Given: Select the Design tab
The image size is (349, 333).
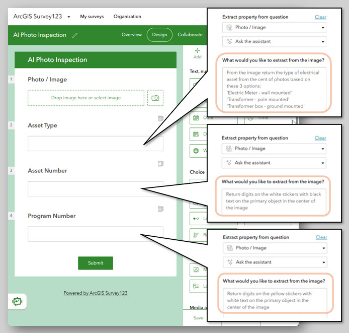Looking at the screenshot, I should [x=159, y=35].
